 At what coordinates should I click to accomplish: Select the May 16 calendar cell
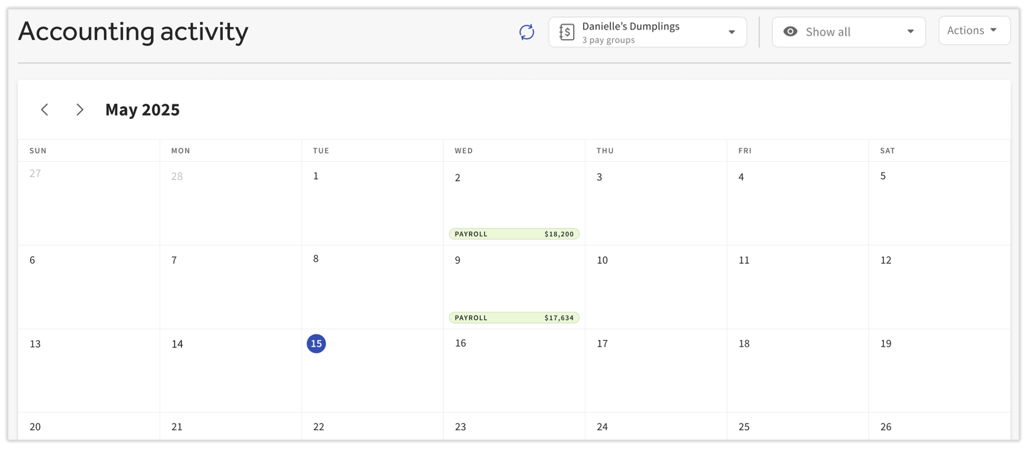pyautogui.click(x=513, y=371)
